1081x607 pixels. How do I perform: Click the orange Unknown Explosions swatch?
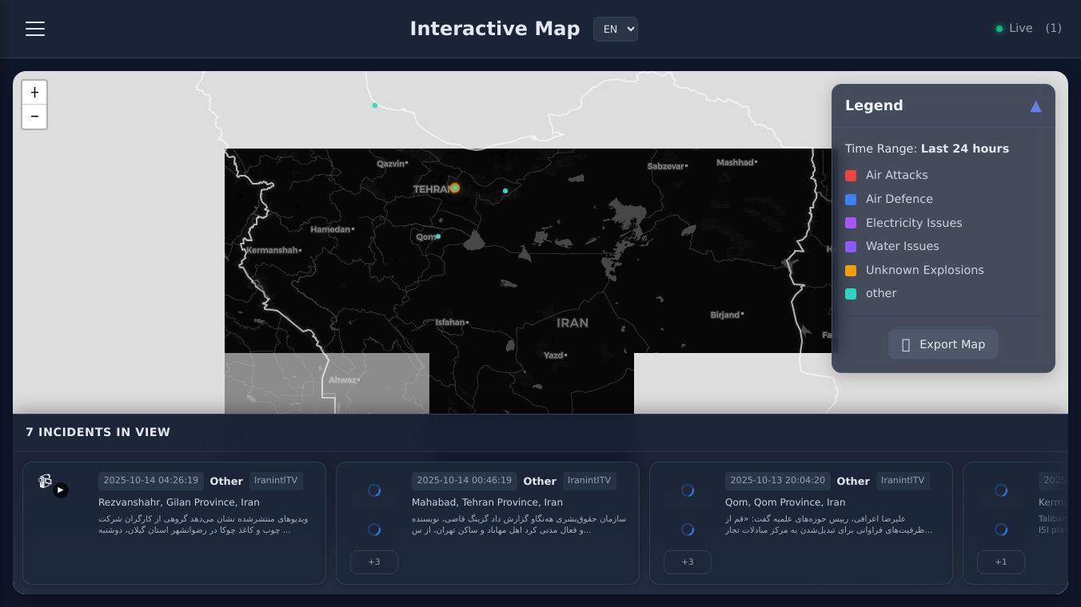click(851, 270)
